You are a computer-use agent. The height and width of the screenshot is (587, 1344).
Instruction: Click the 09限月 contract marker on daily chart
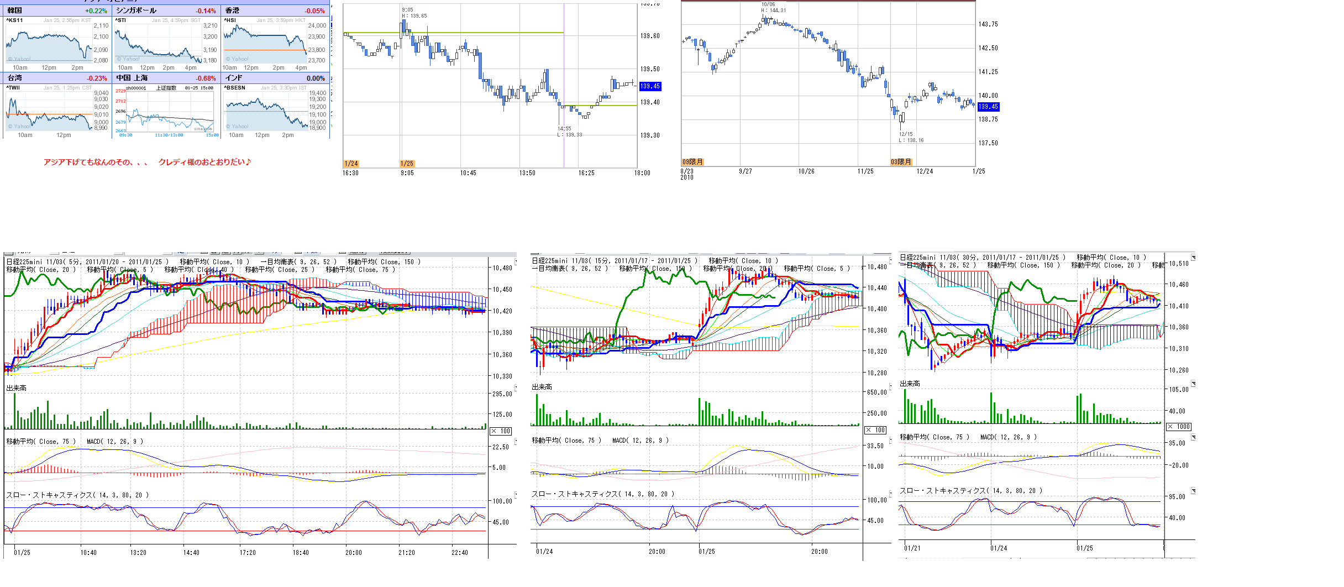[692, 162]
